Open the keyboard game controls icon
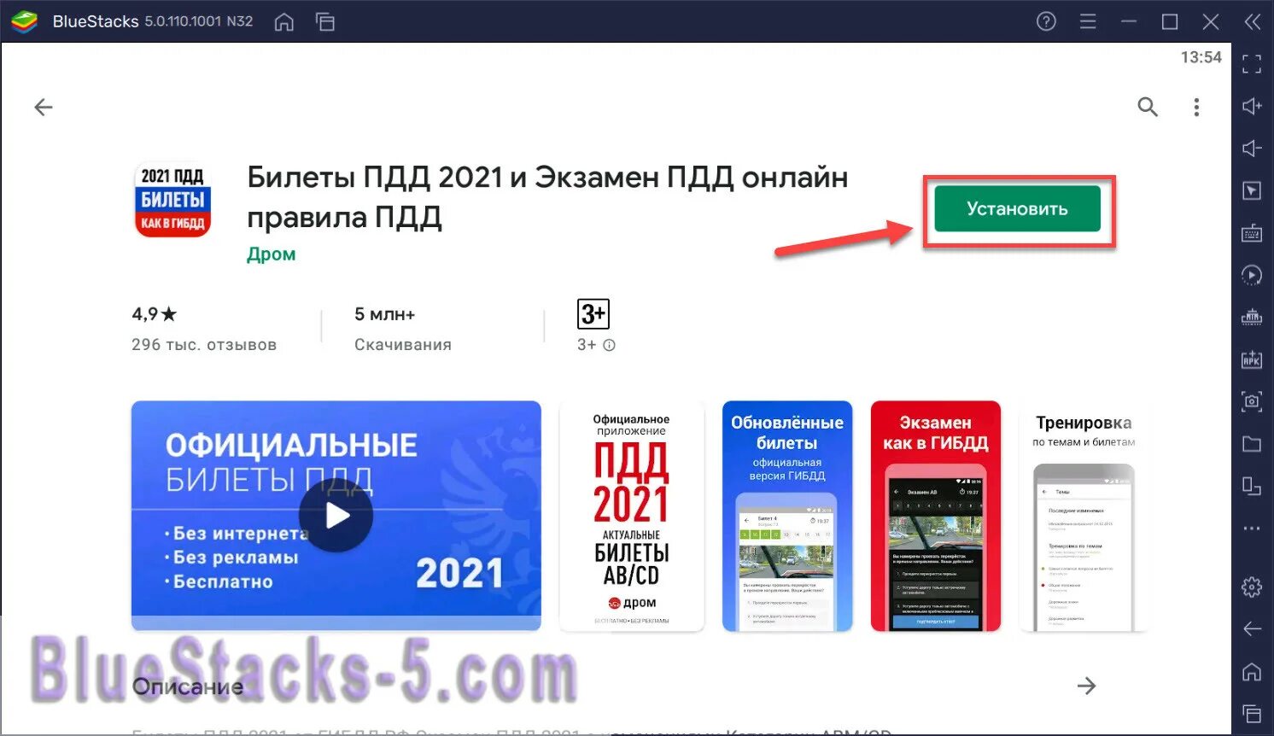1274x736 pixels. pos(1252,232)
